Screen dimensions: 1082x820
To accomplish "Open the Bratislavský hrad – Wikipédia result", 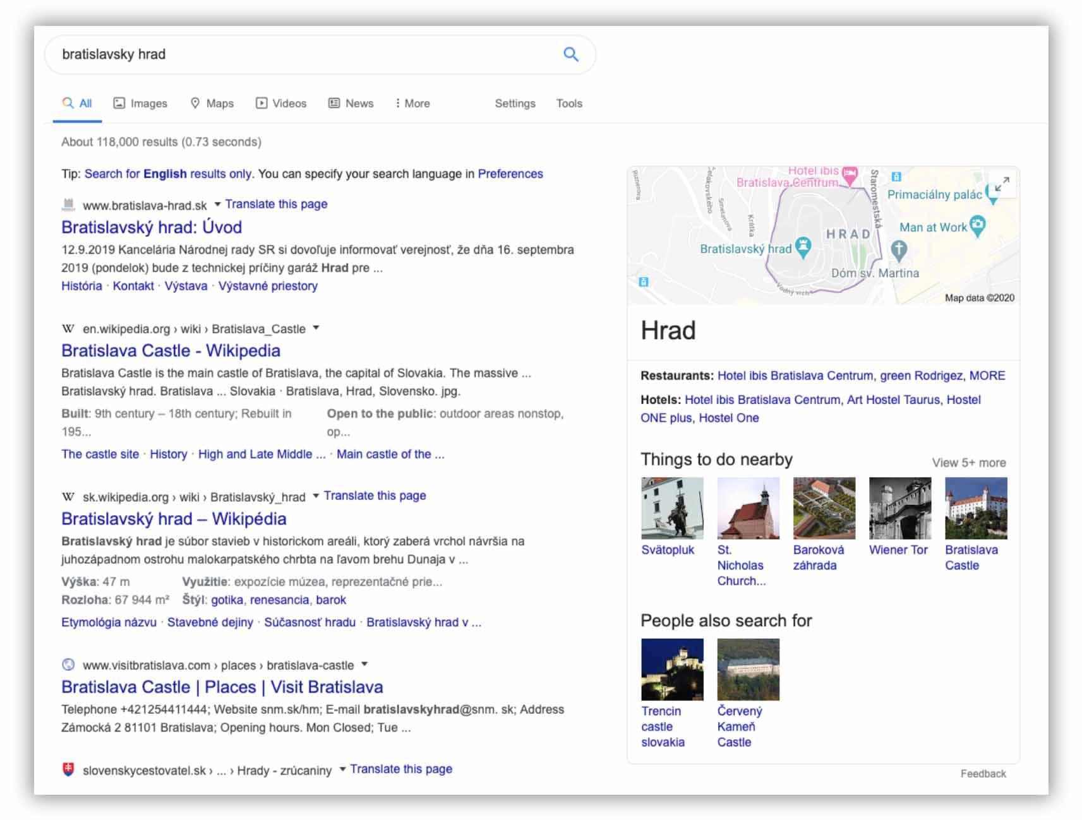I will point(174,519).
